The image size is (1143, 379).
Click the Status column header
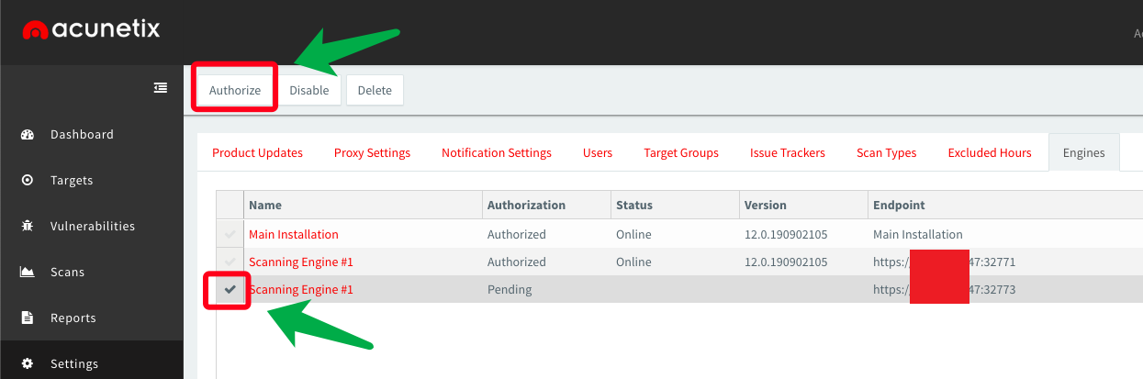tap(675, 205)
